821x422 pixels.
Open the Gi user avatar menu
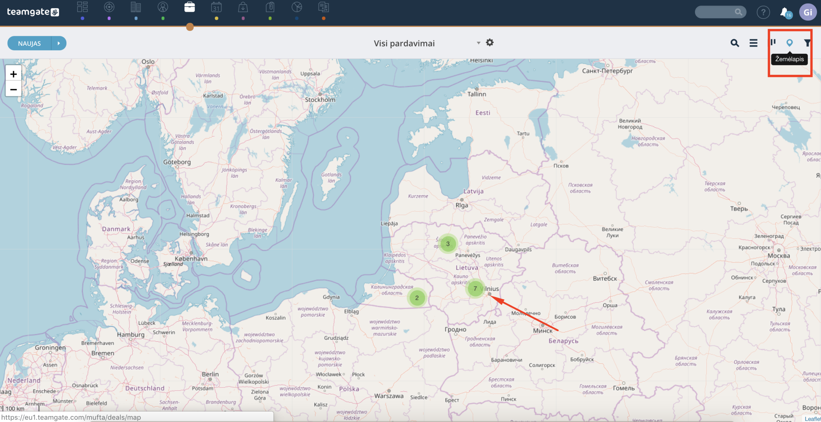808,12
